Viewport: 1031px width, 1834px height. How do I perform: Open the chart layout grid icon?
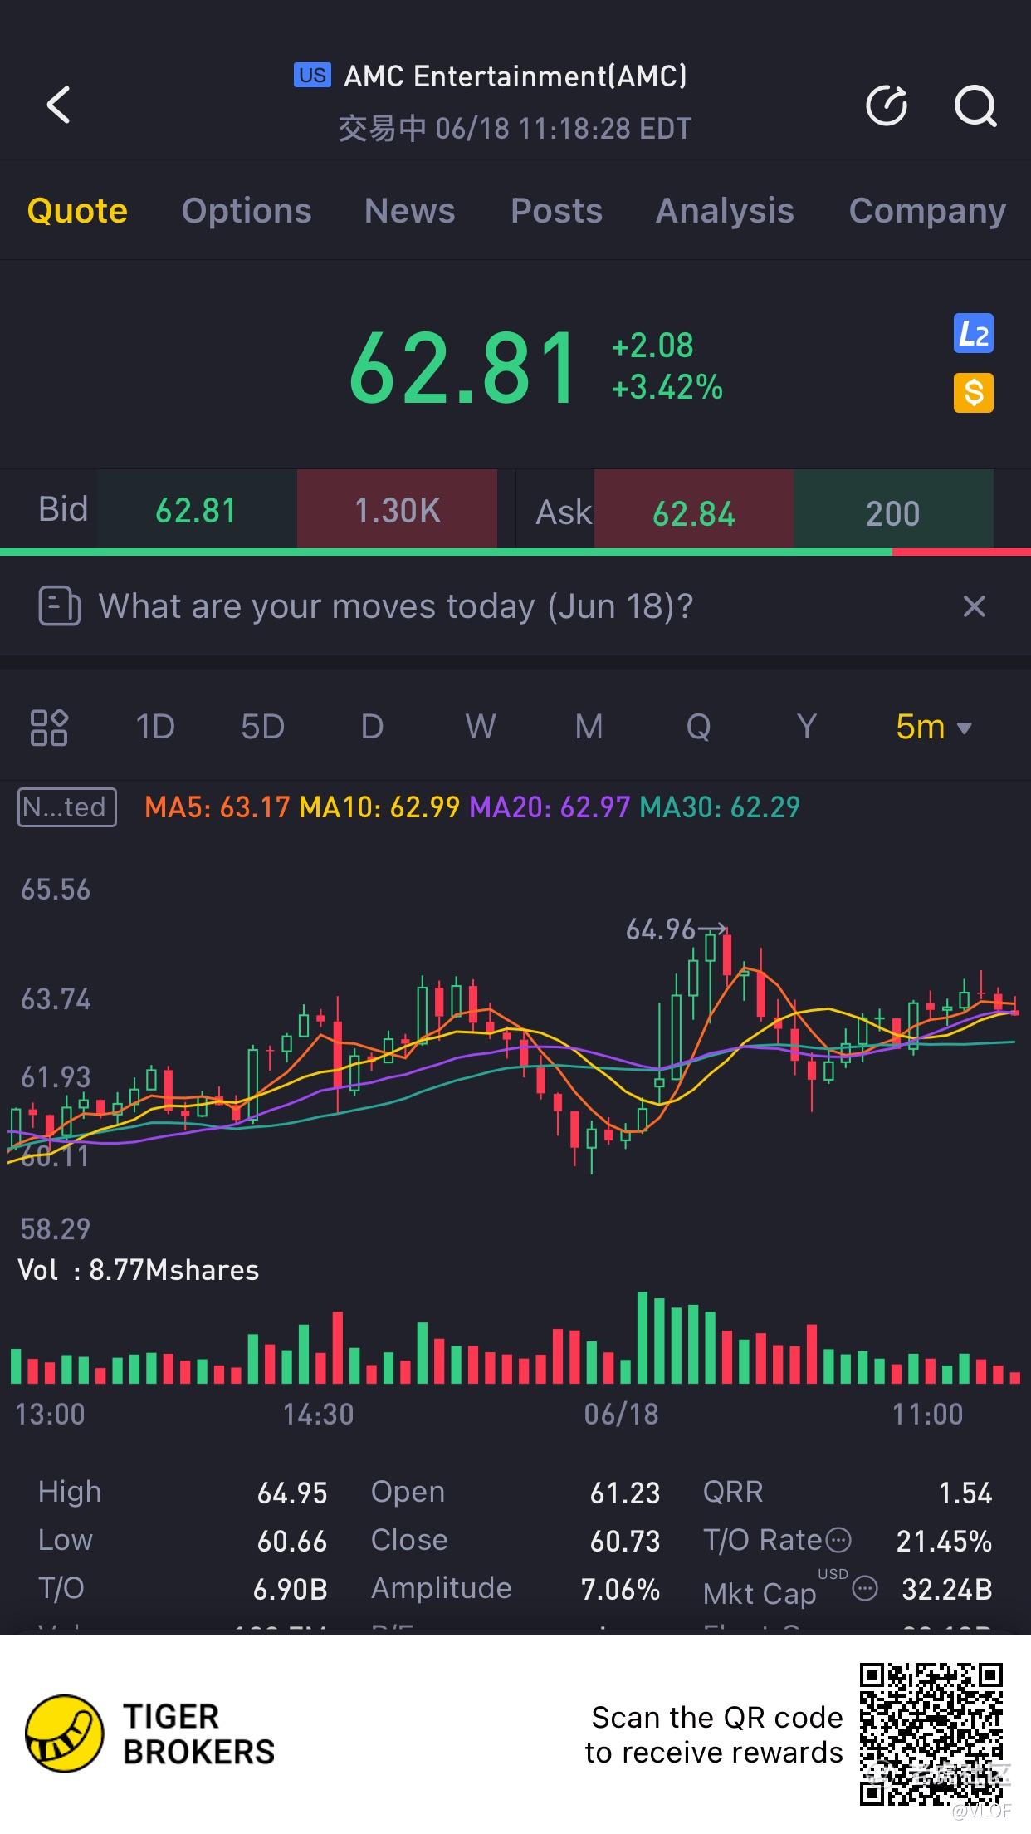(x=49, y=728)
